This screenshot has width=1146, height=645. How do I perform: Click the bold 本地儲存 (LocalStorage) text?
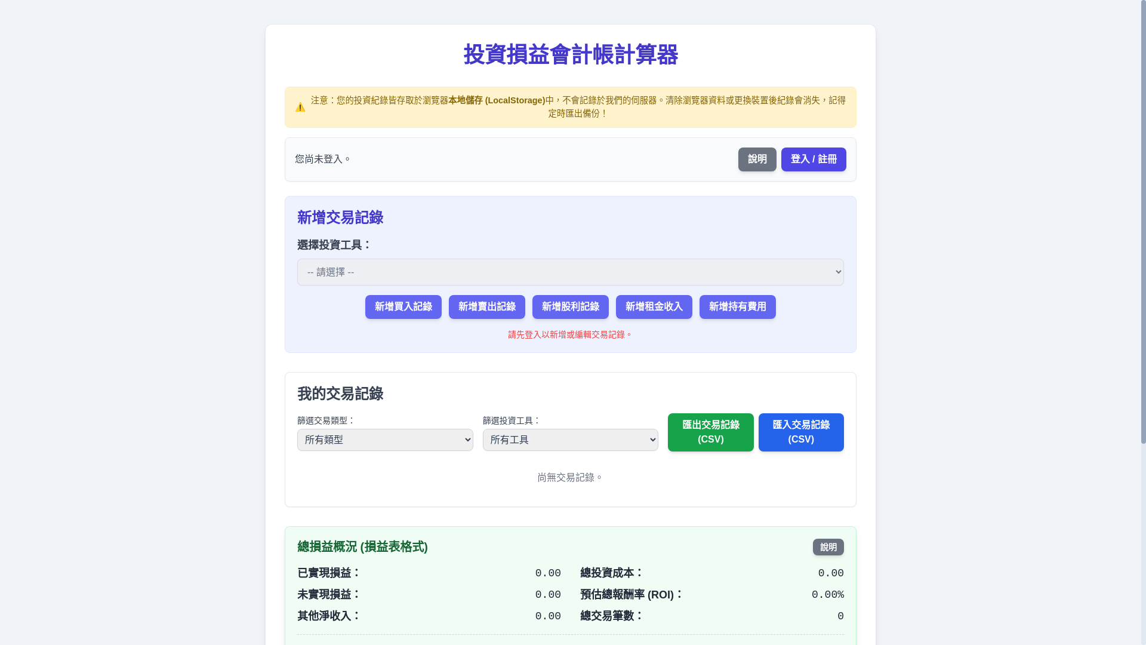click(x=497, y=100)
